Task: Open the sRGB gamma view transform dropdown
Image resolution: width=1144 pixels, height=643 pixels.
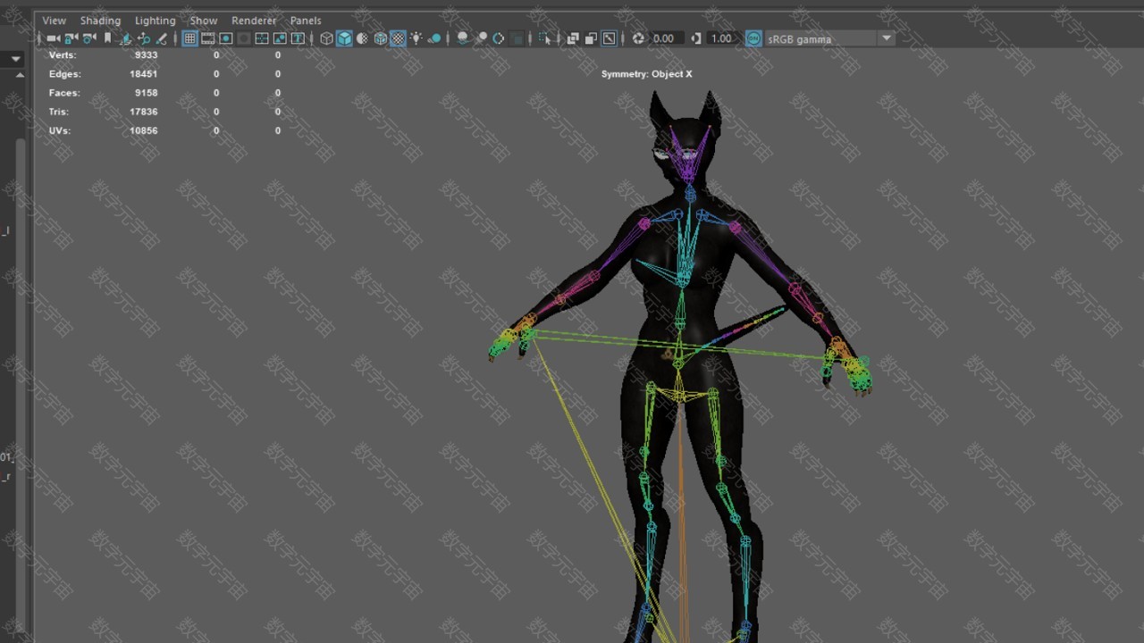Action: pos(829,38)
